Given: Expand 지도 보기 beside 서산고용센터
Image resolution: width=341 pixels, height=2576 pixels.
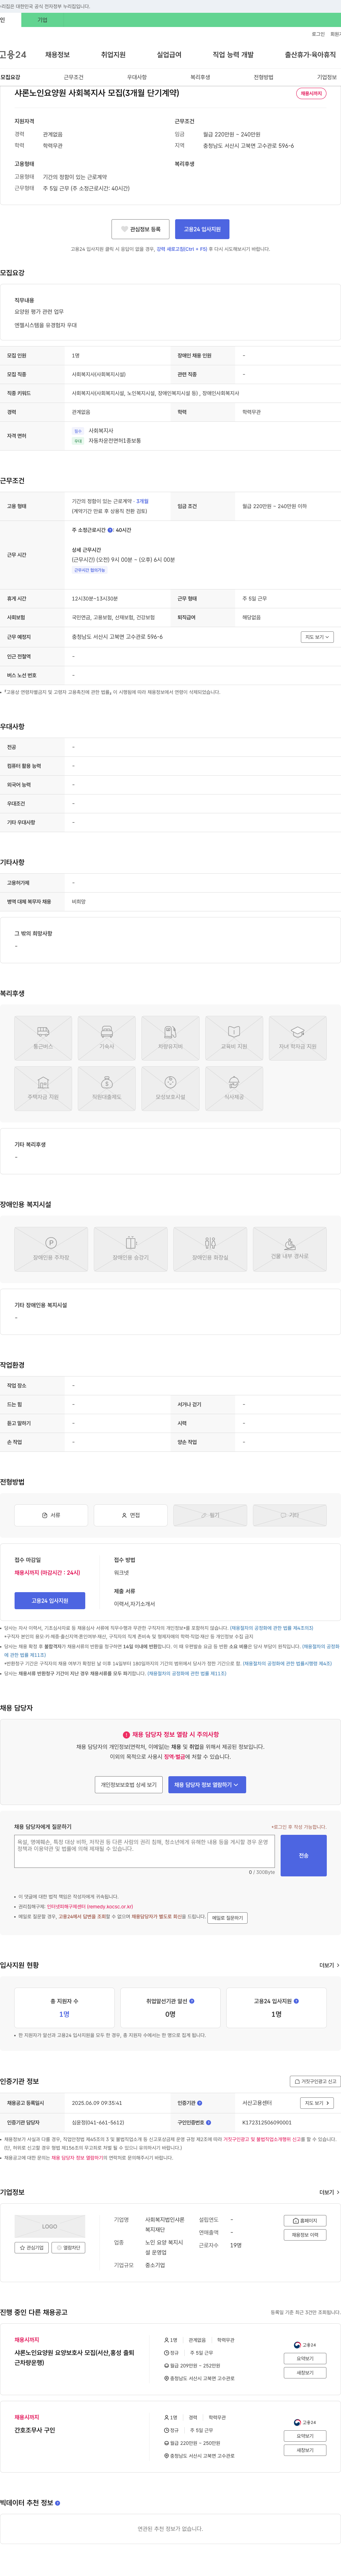Looking at the screenshot, I should pos(317,2103).
